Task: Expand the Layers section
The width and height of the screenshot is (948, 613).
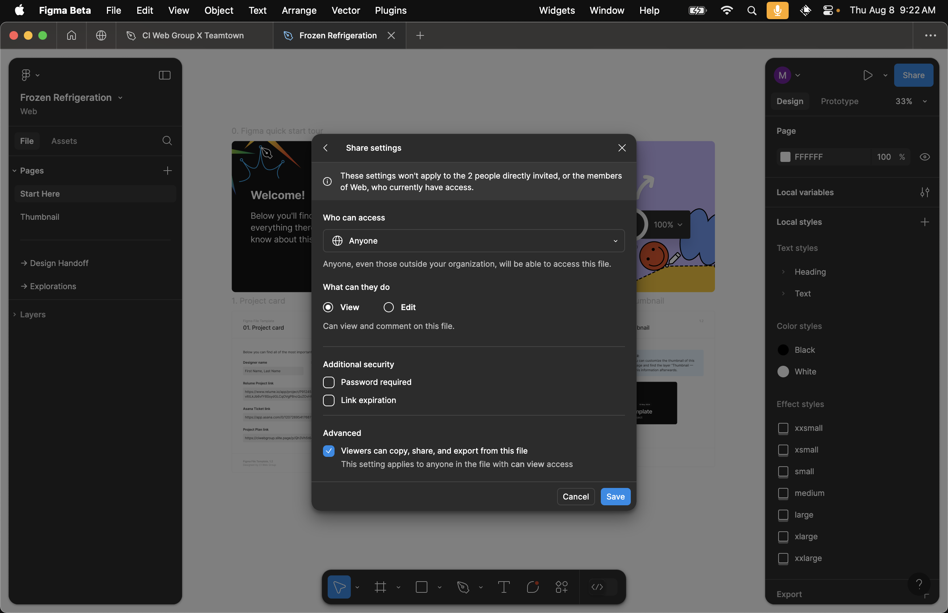Action: [x=14, y=314]
